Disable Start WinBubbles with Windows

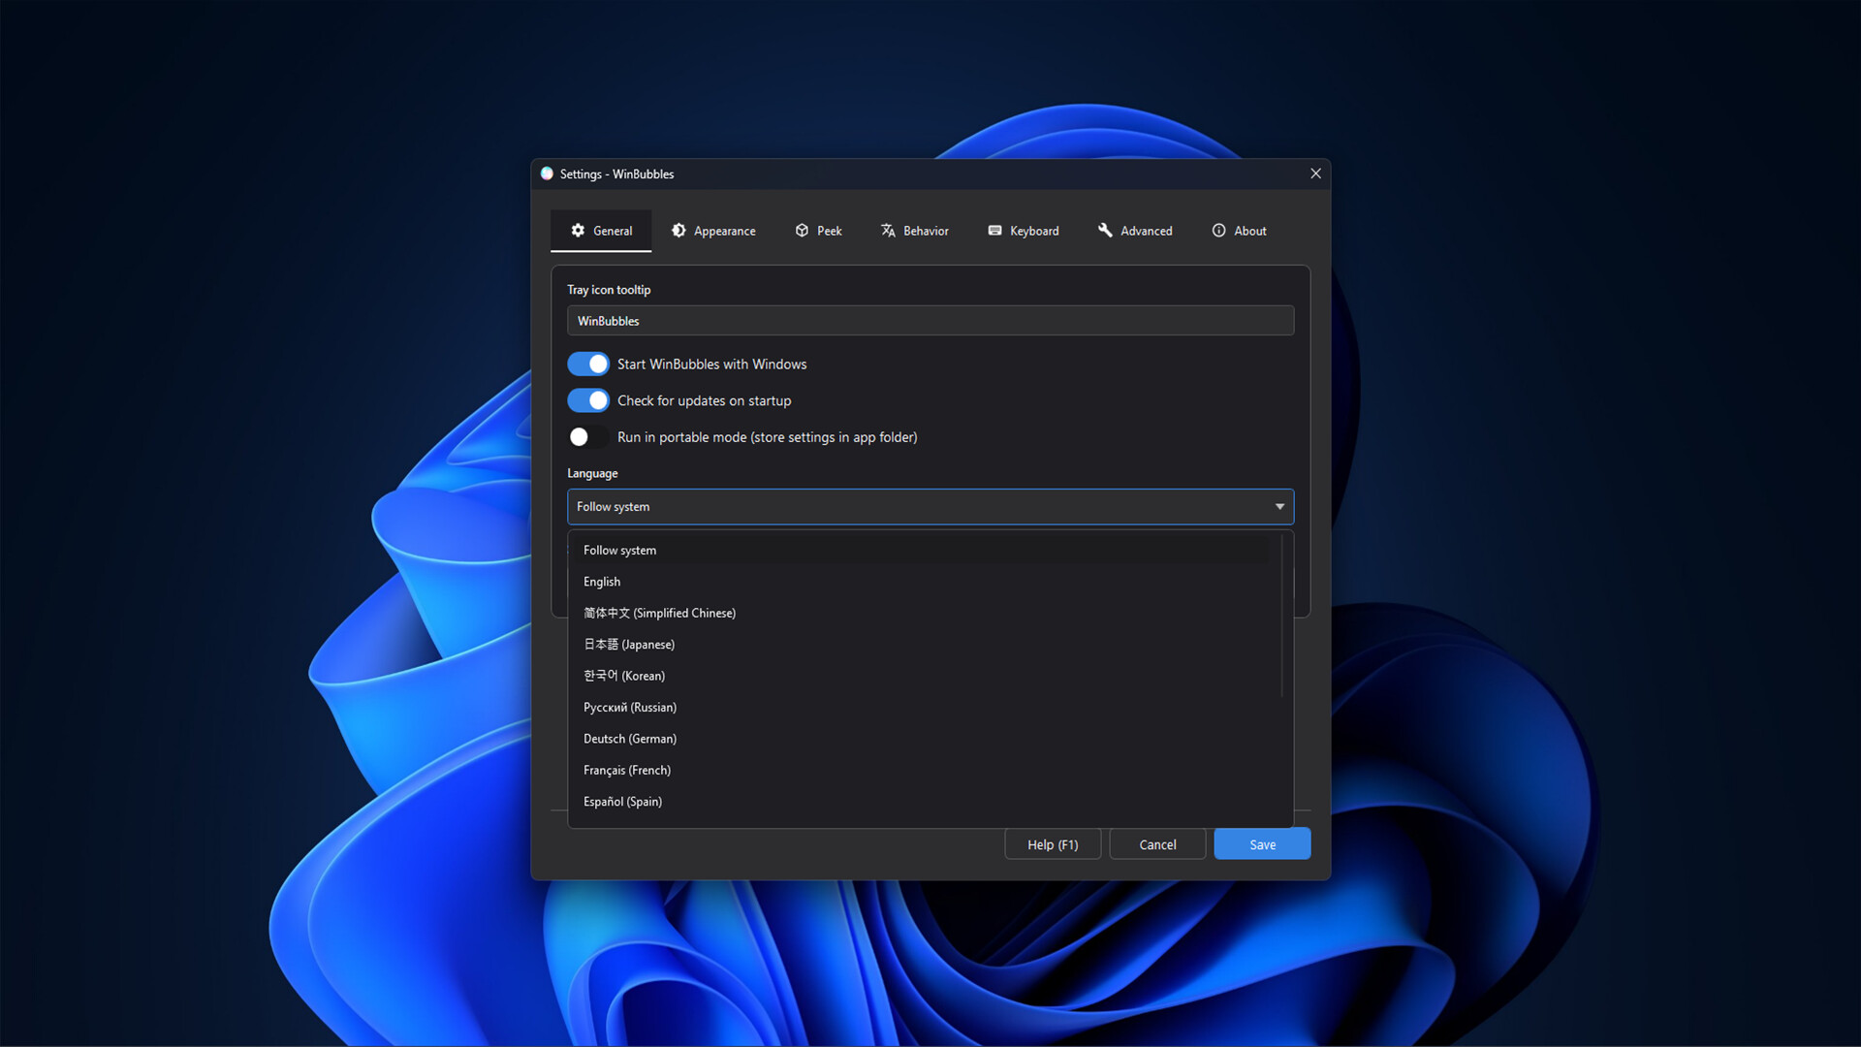(588, 364)
